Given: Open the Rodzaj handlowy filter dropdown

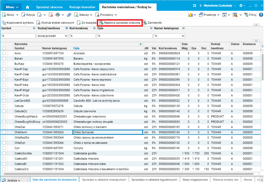Looking at the screenshot, I should tap(66, 36).
